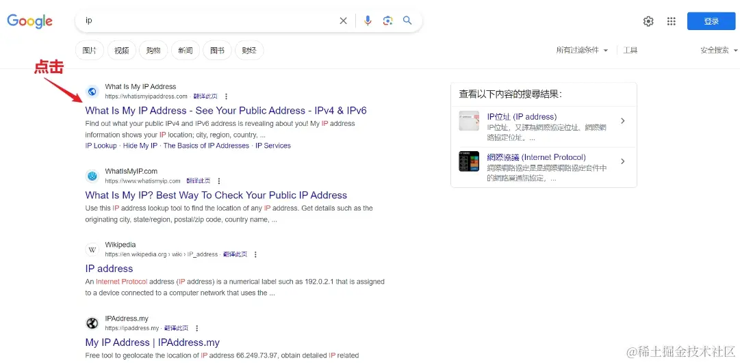Open What Is My IP Address - See Your Public Address link
The width and height of the screenshot is (740, 363).
click(x=226, y=111)
